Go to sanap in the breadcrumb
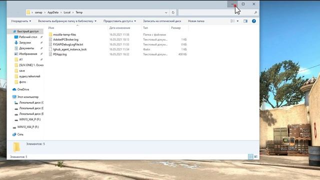Viewport: 320px width, 180px height. [38, 12]
